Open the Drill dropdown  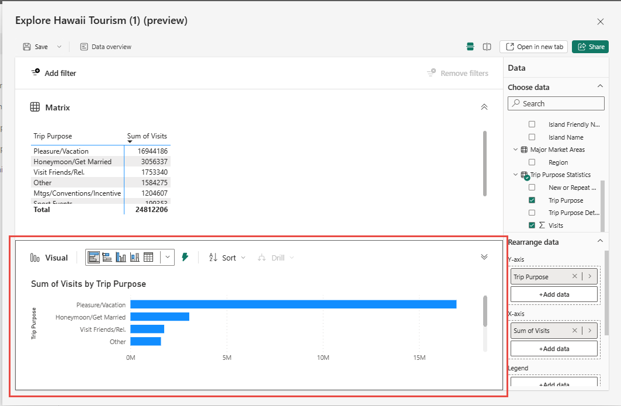(276, 258)
